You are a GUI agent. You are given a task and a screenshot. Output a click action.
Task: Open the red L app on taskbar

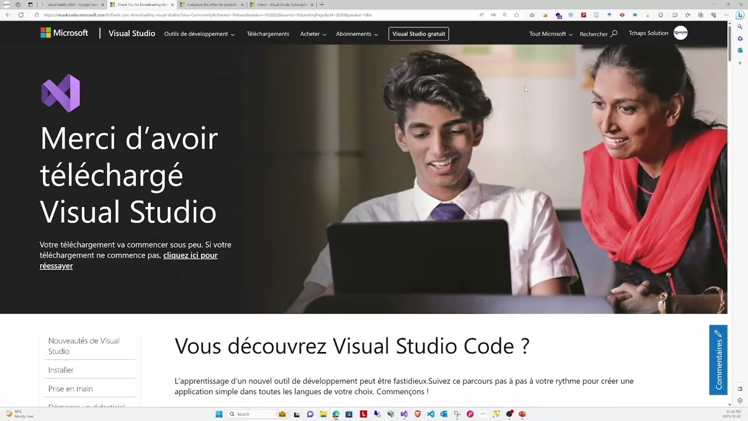click(363, 414)
